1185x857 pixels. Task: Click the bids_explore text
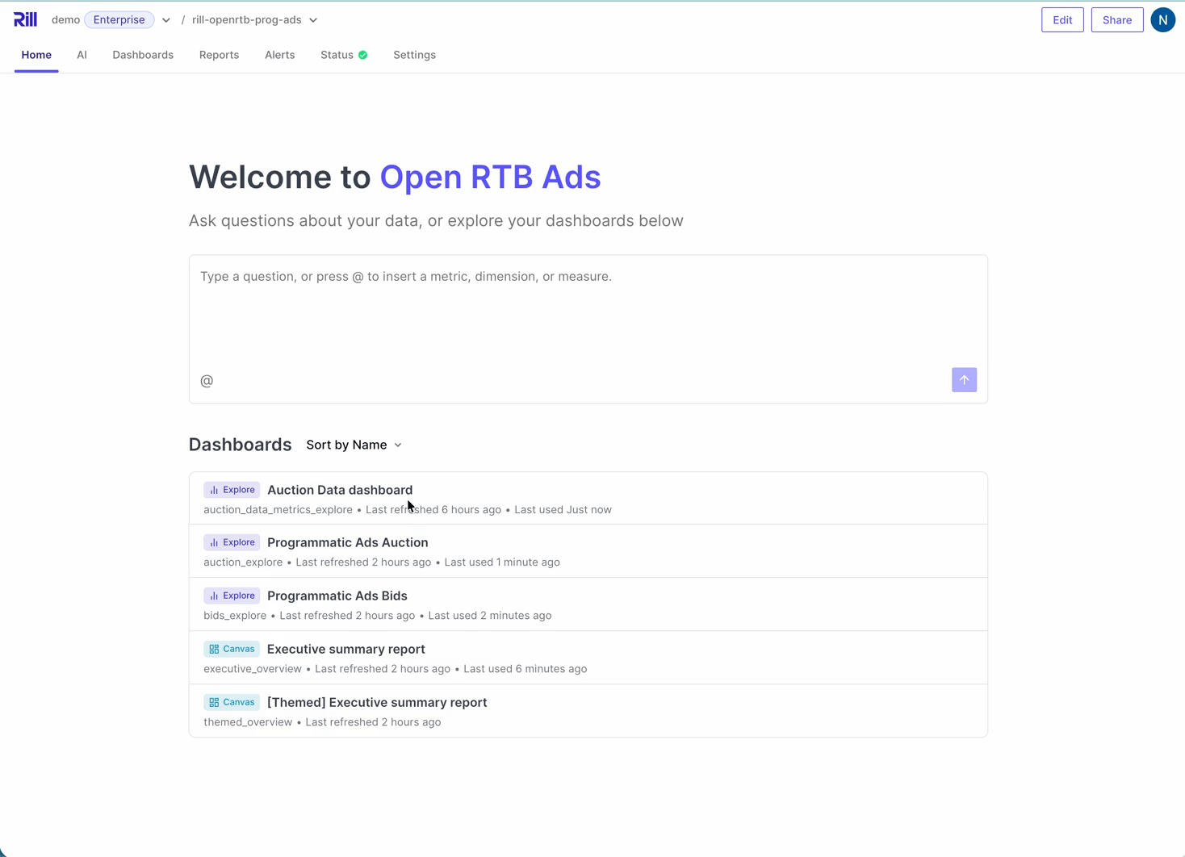235,616
